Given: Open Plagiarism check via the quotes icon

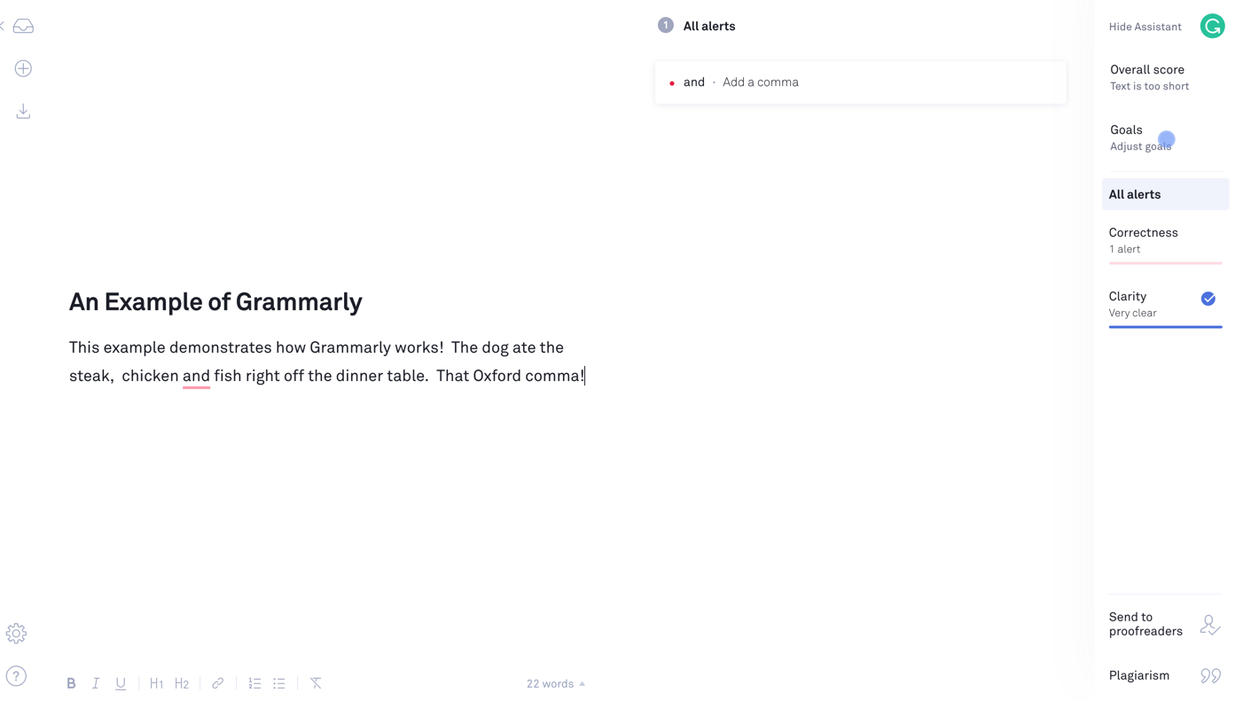Looking at the screenshot, I should pyautogui.click(x=1210, y=675).
